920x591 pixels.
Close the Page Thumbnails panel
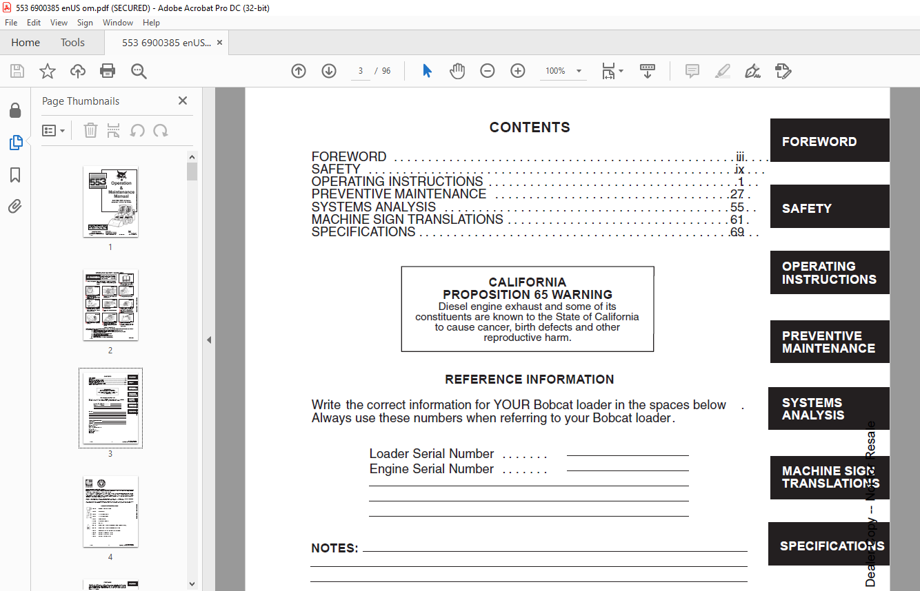coord(183,101)
